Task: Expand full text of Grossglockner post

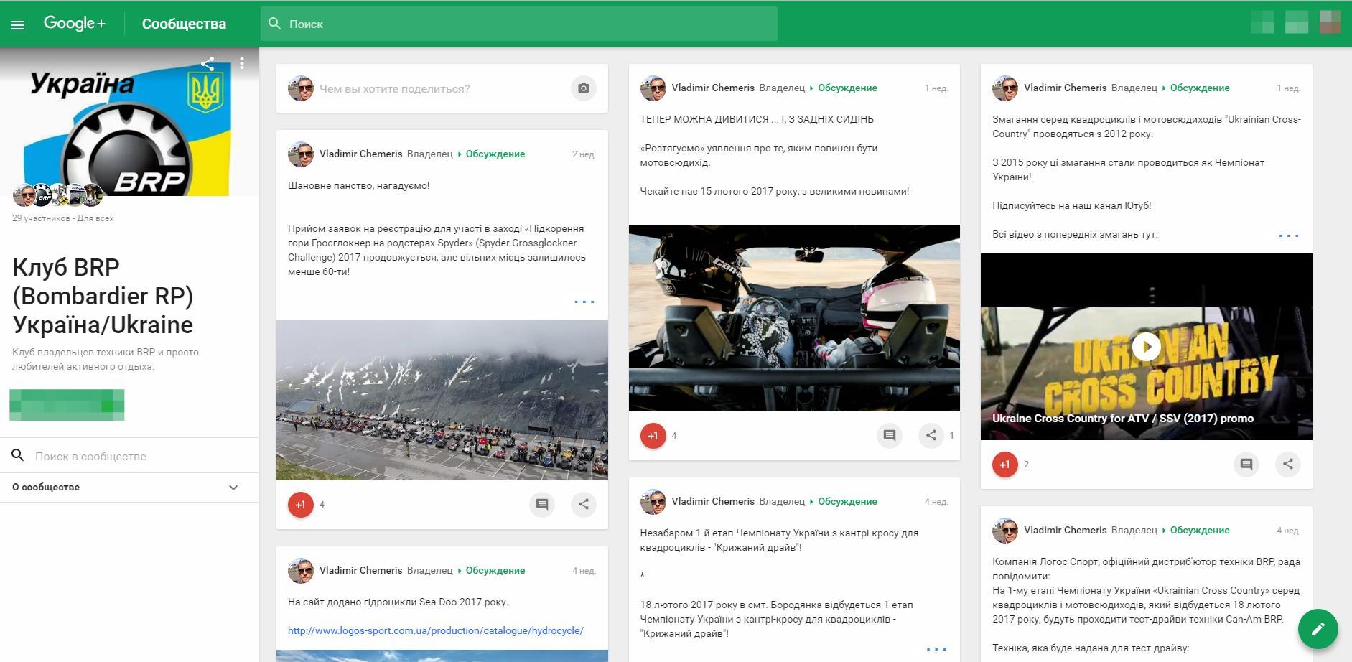Action: pos(584,302)
